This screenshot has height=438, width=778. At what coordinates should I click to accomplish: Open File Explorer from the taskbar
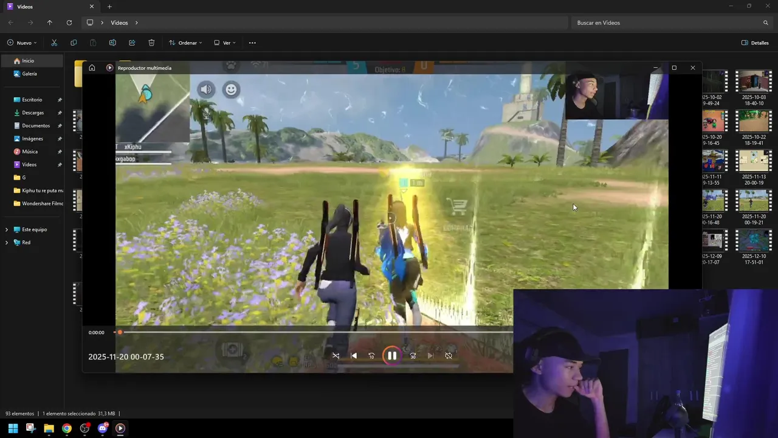[x=49, y=428]
